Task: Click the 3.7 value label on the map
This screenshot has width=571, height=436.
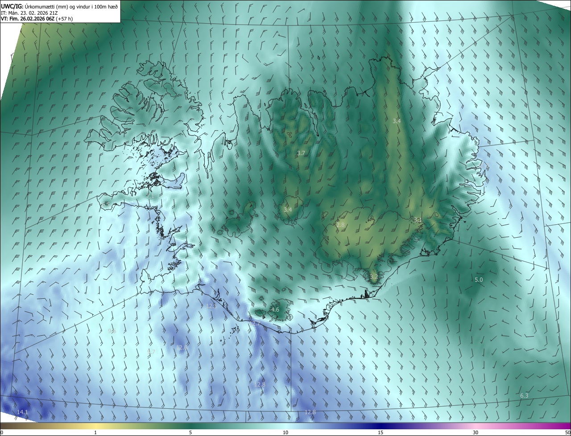Action: [301, 153]
